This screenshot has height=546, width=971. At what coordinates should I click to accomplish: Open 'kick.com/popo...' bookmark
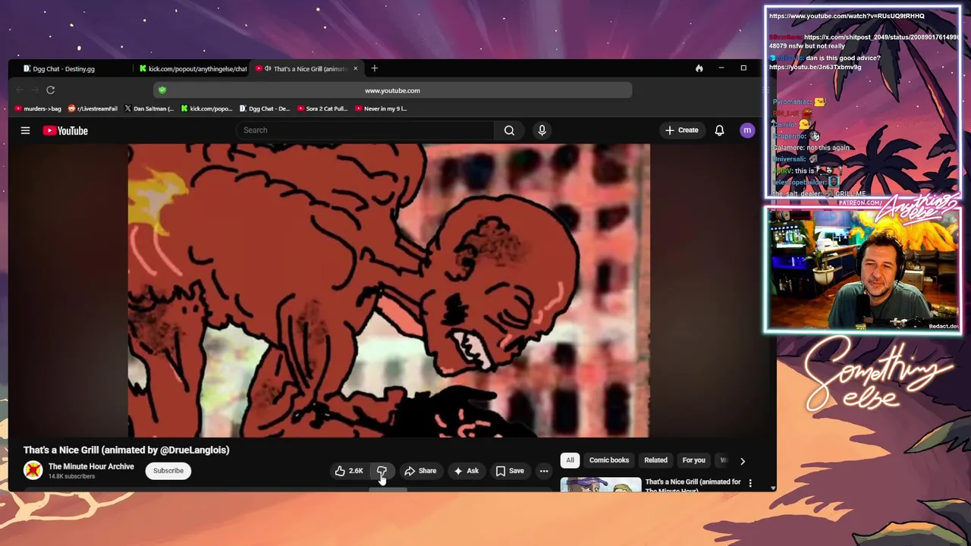(x=206, y=108)
